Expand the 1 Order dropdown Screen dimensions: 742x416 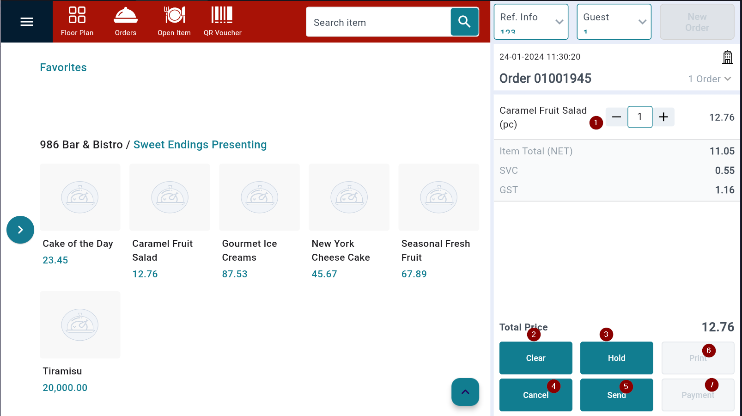(x=709, y=79)
